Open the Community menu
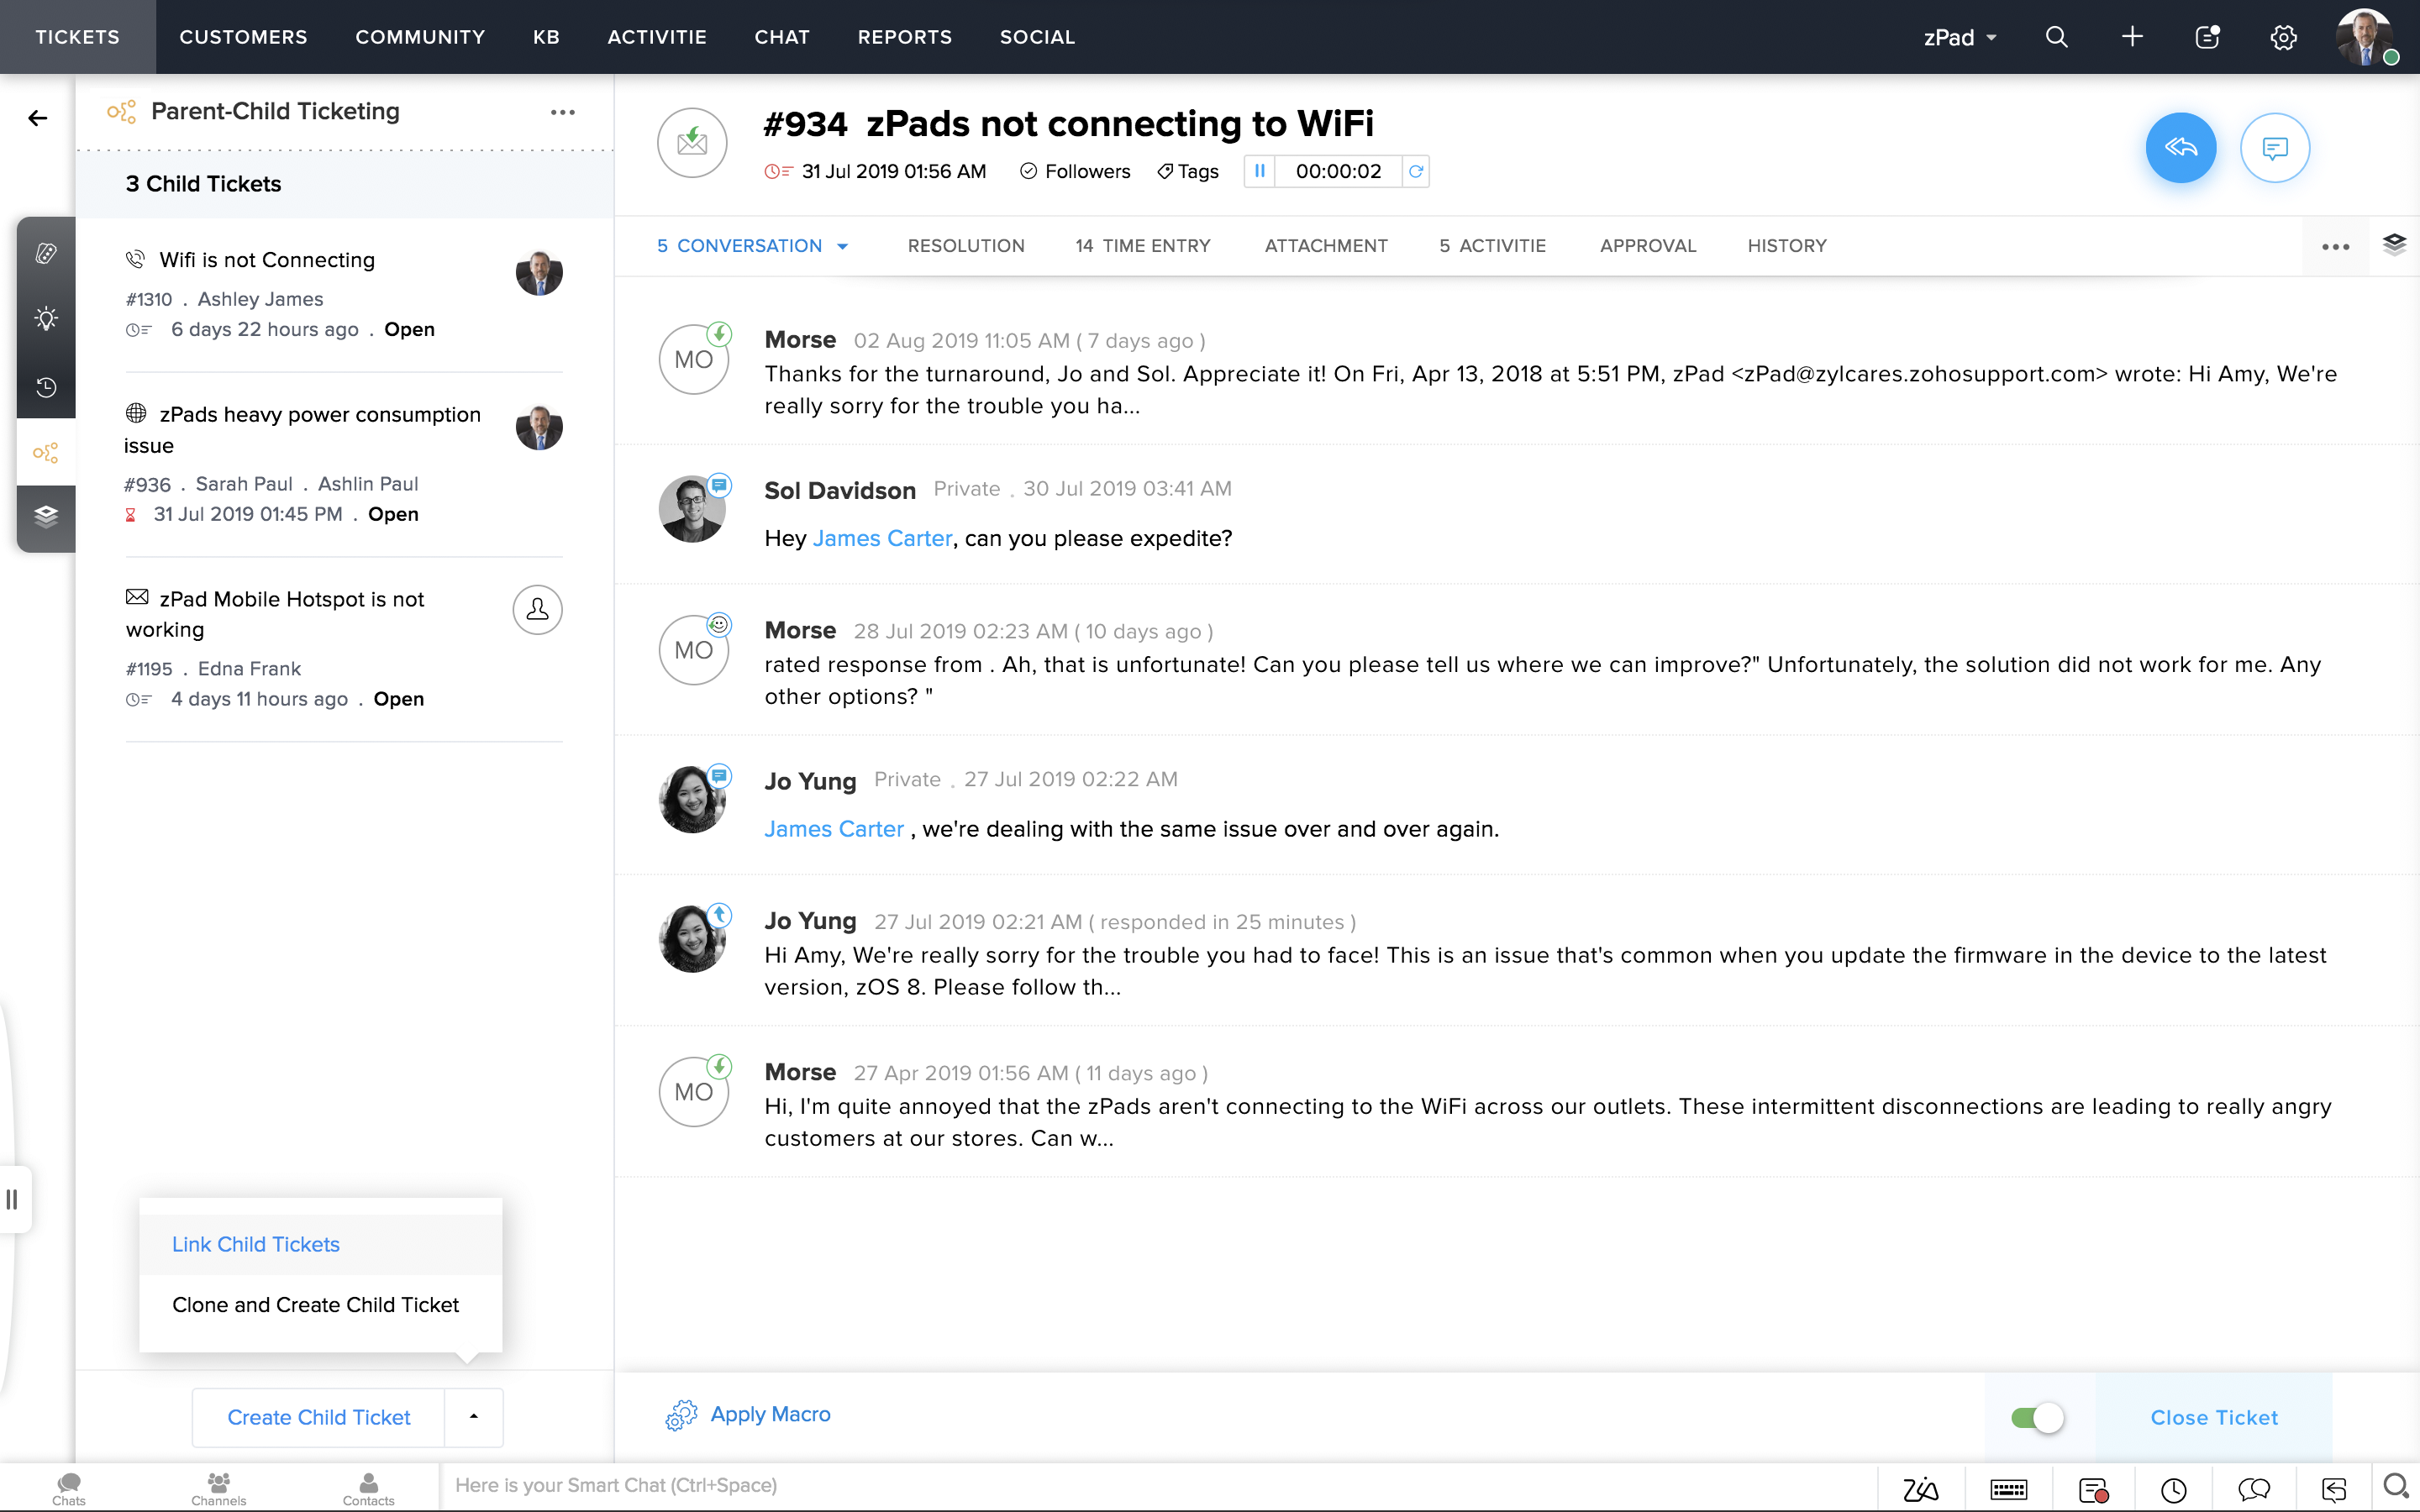 click(420, 37)
